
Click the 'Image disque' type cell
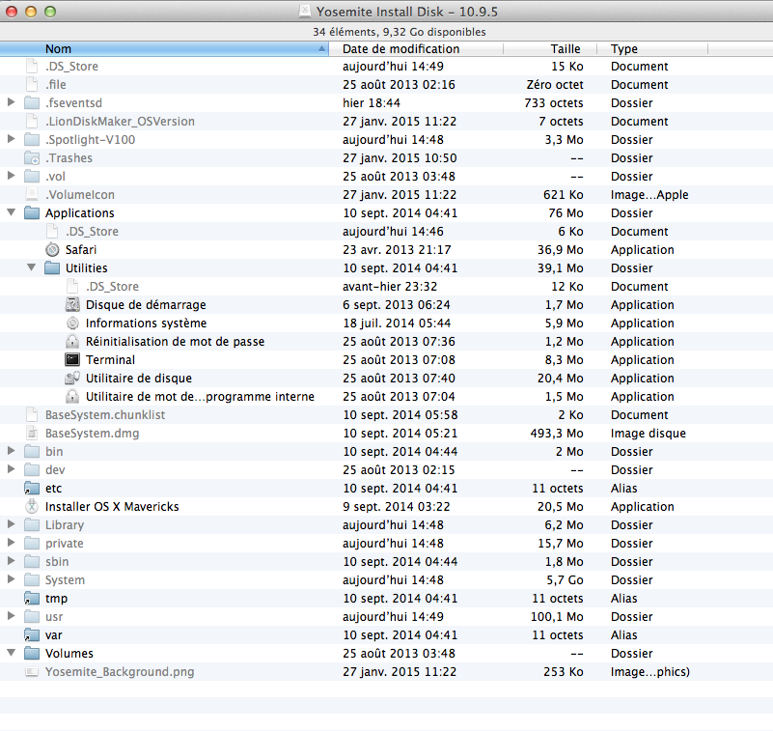(x=649, y=434)
